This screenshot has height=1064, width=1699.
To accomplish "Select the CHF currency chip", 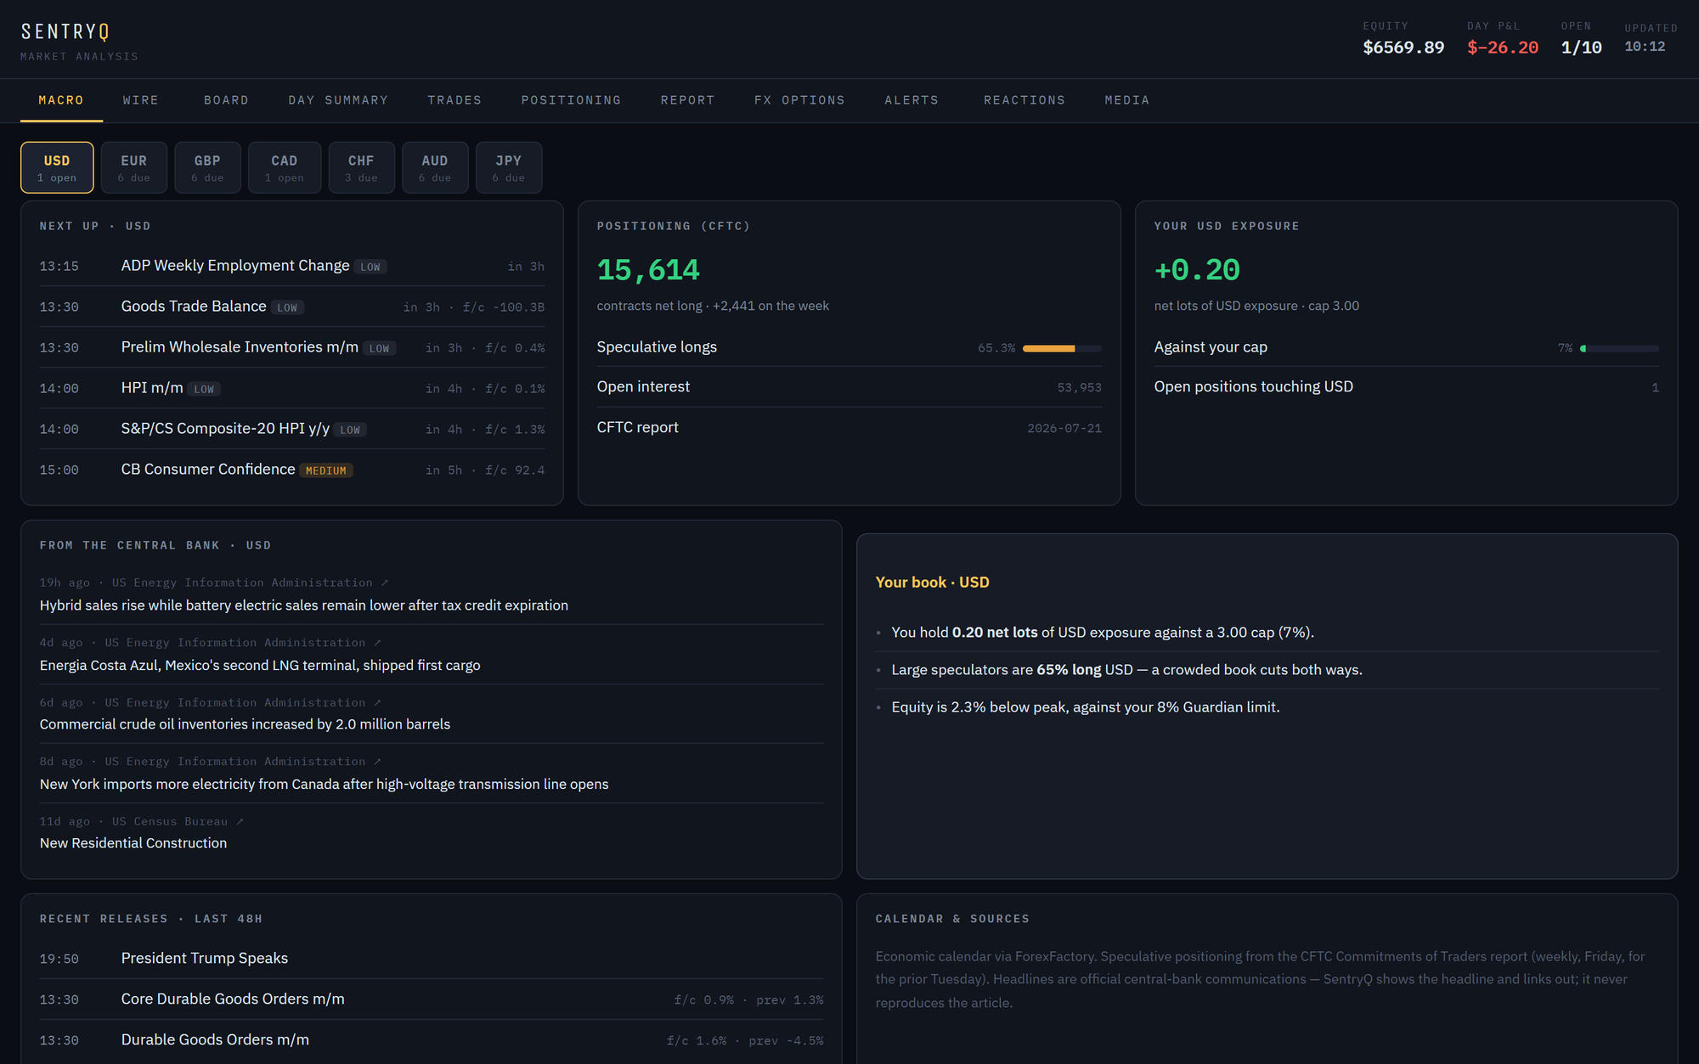I will [361, 167].
